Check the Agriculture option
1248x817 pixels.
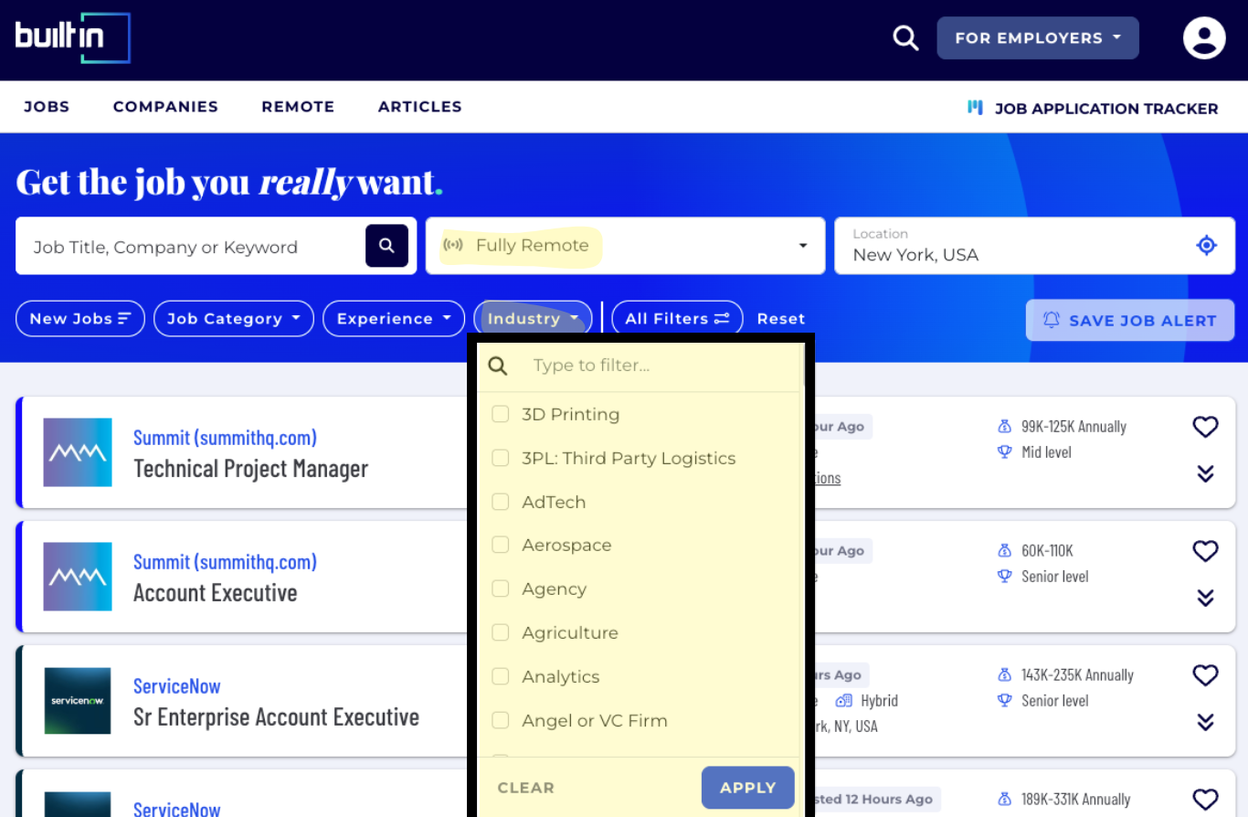pyautogui.click(x=501, y=632)
